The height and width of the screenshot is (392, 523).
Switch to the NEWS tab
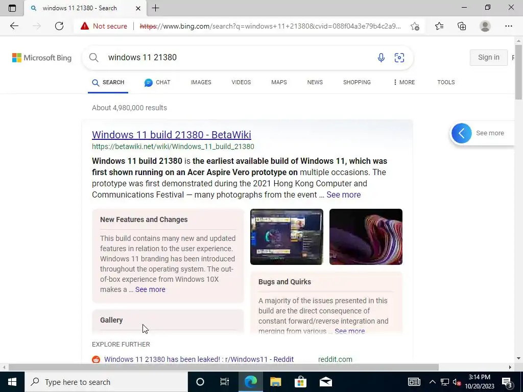pyautogui.click(x=315, y=82)
